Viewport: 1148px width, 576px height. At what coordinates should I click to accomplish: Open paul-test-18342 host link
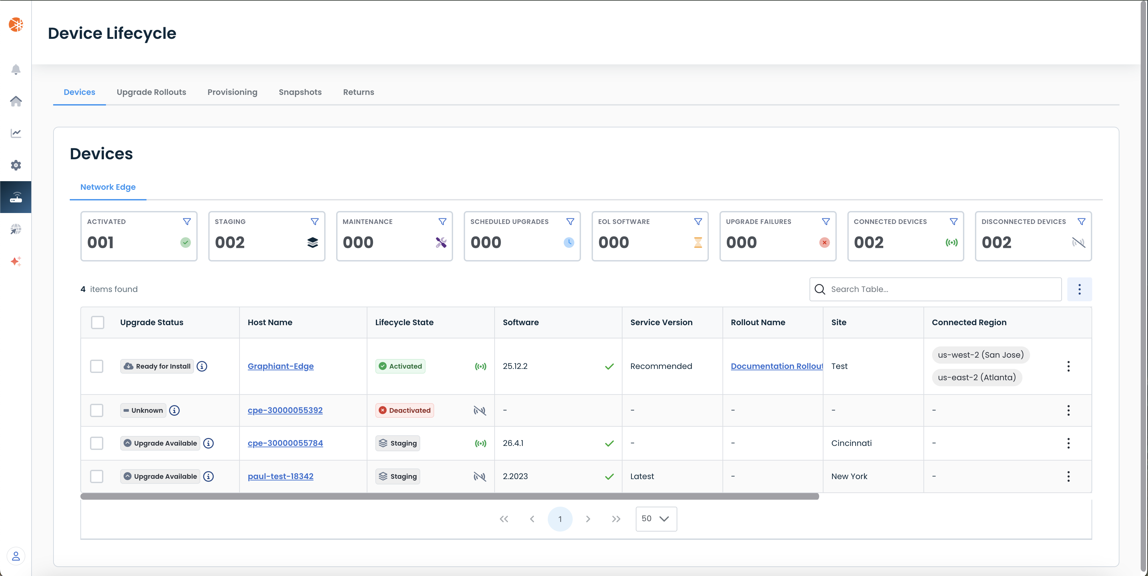(281, 476)
